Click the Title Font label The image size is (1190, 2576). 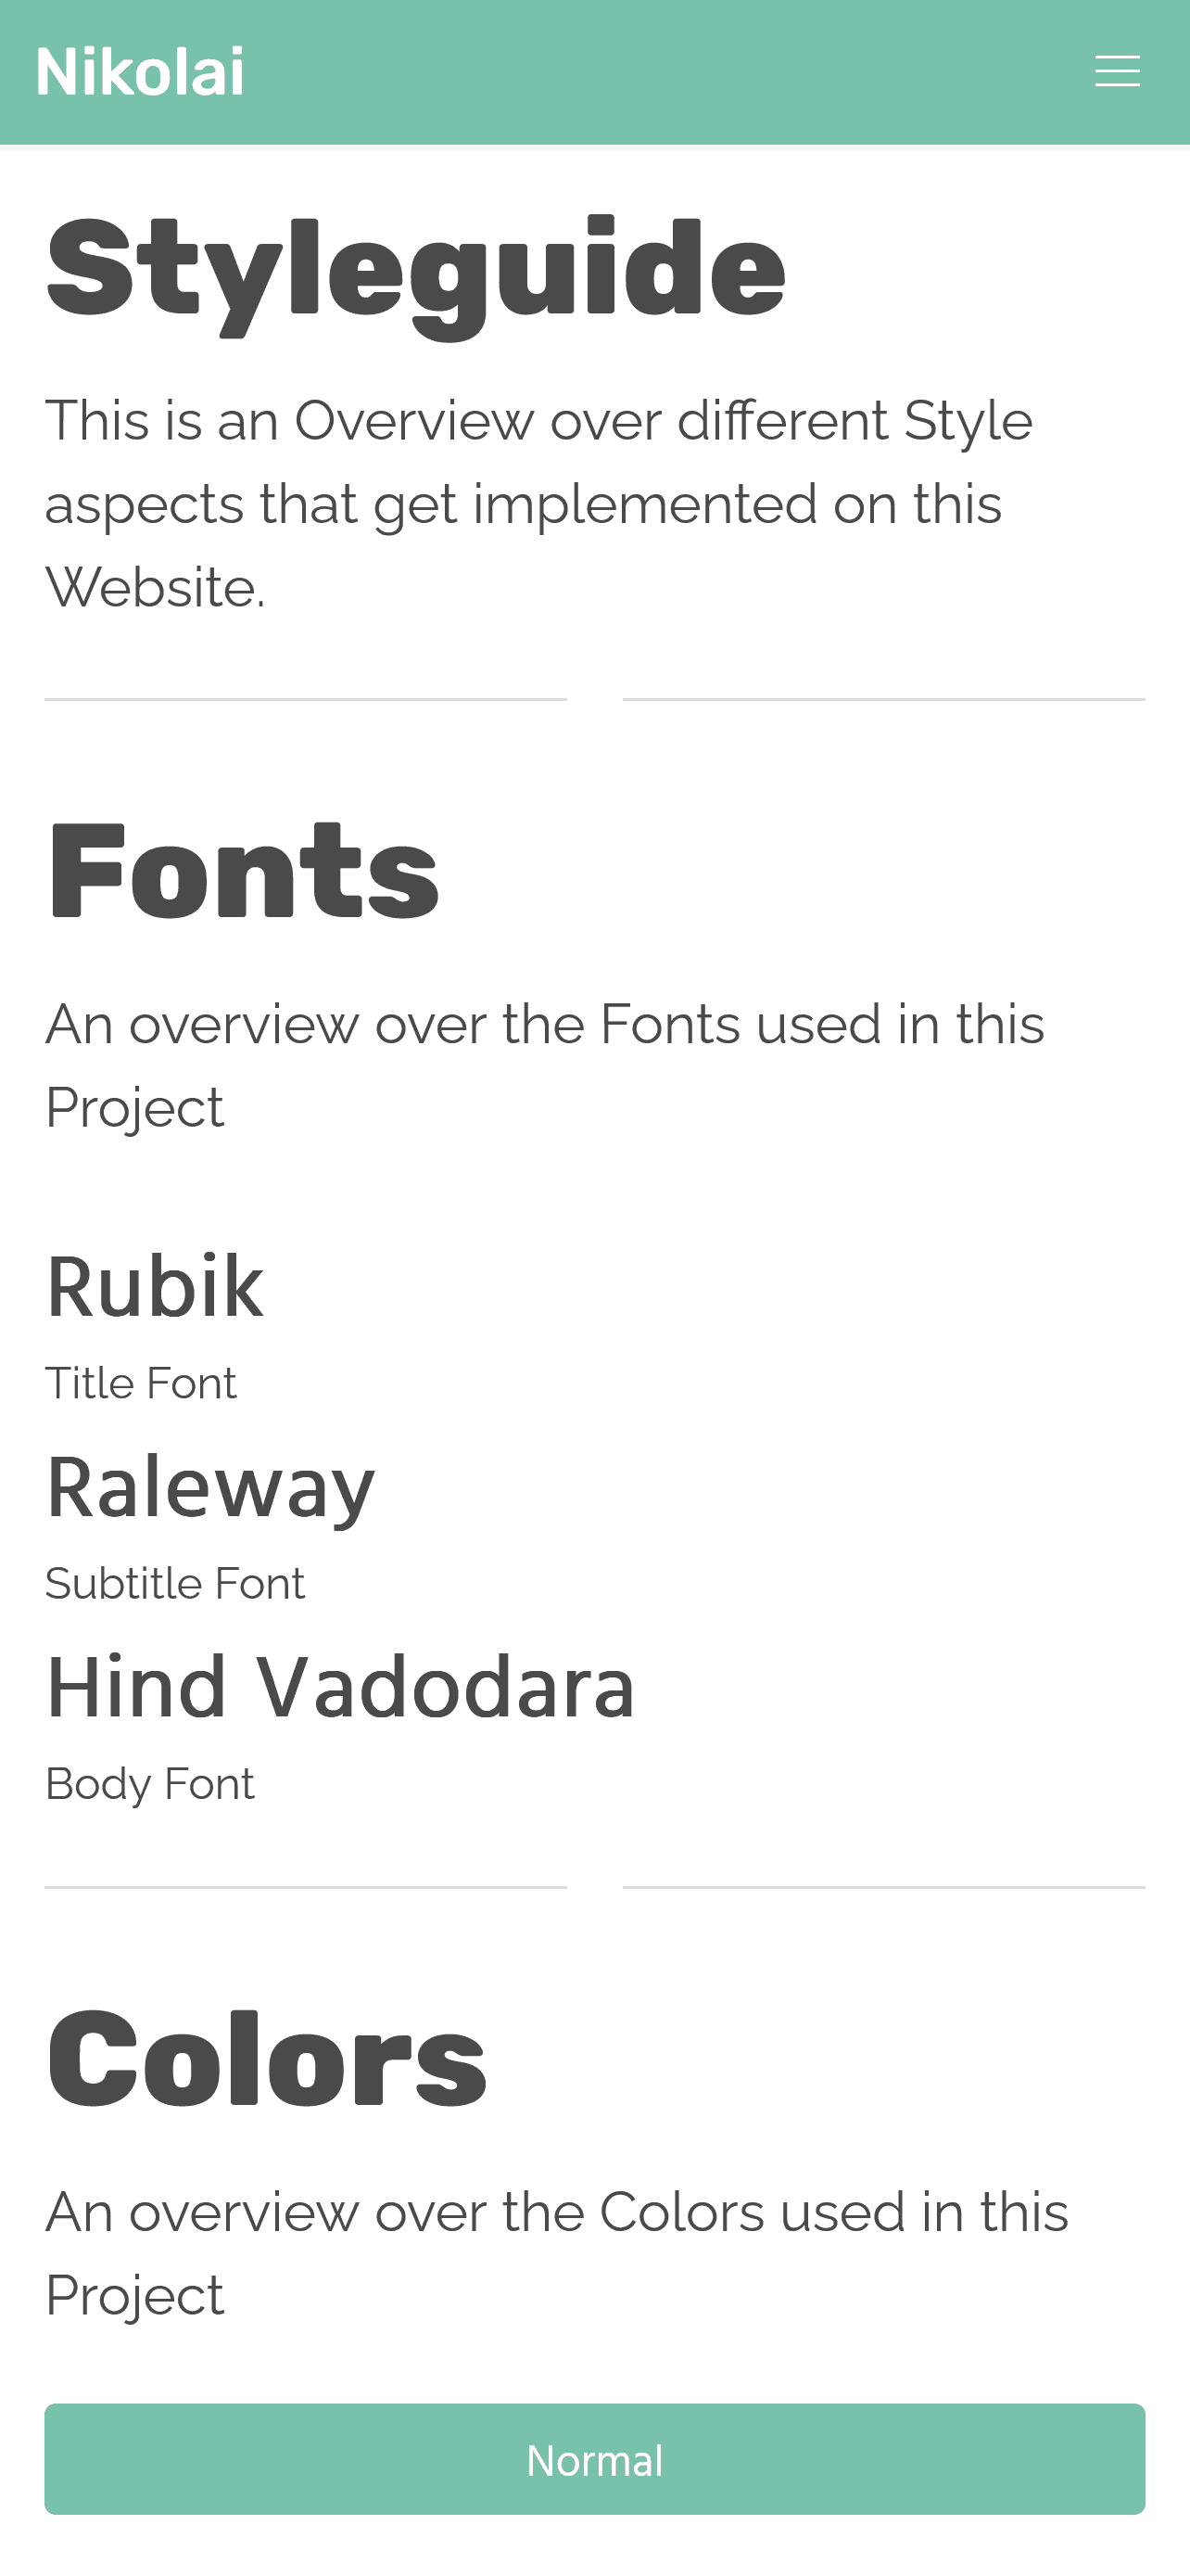coord(141,1382)
